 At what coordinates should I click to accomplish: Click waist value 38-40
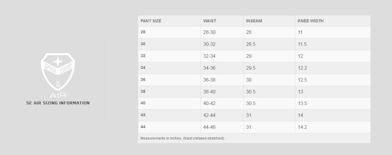[209, 92]
